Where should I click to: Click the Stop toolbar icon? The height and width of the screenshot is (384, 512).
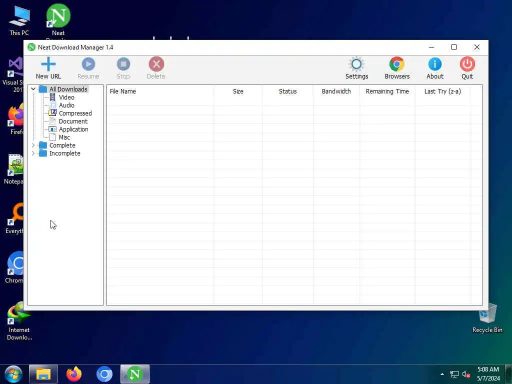123,64
